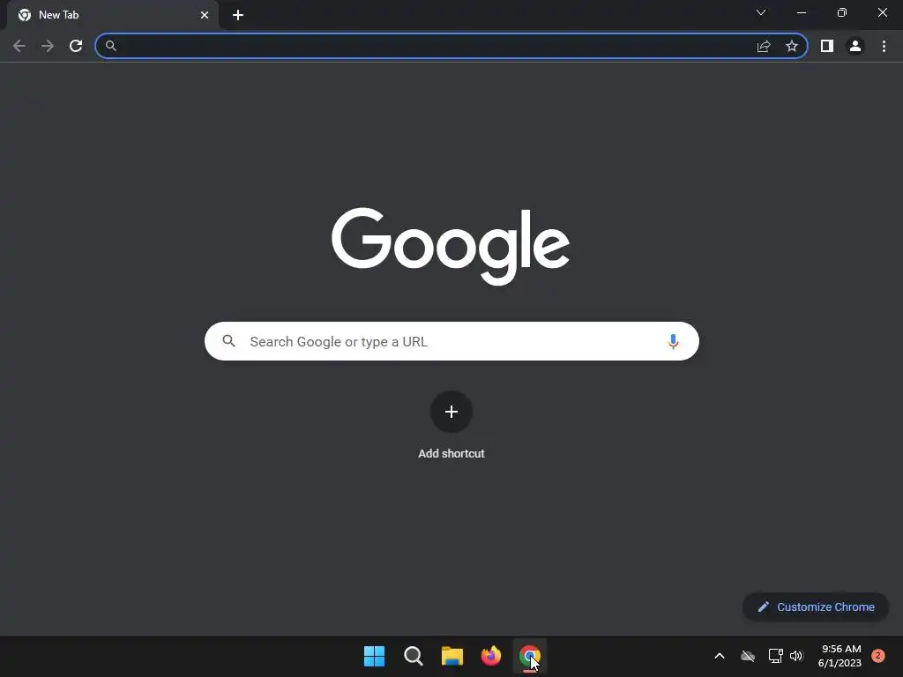903x677 pixels.
Task: Open the side panel
Action: pyautogui.click(x=827, y=46)
